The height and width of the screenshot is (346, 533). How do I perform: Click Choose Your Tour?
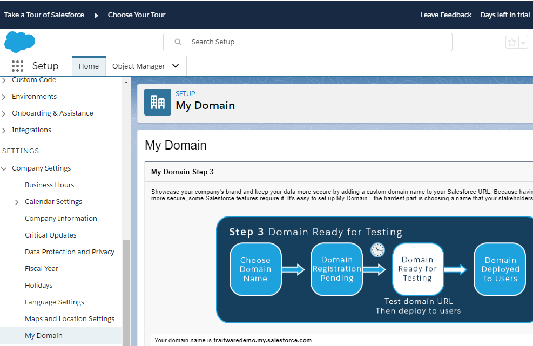tap(137, 15)
